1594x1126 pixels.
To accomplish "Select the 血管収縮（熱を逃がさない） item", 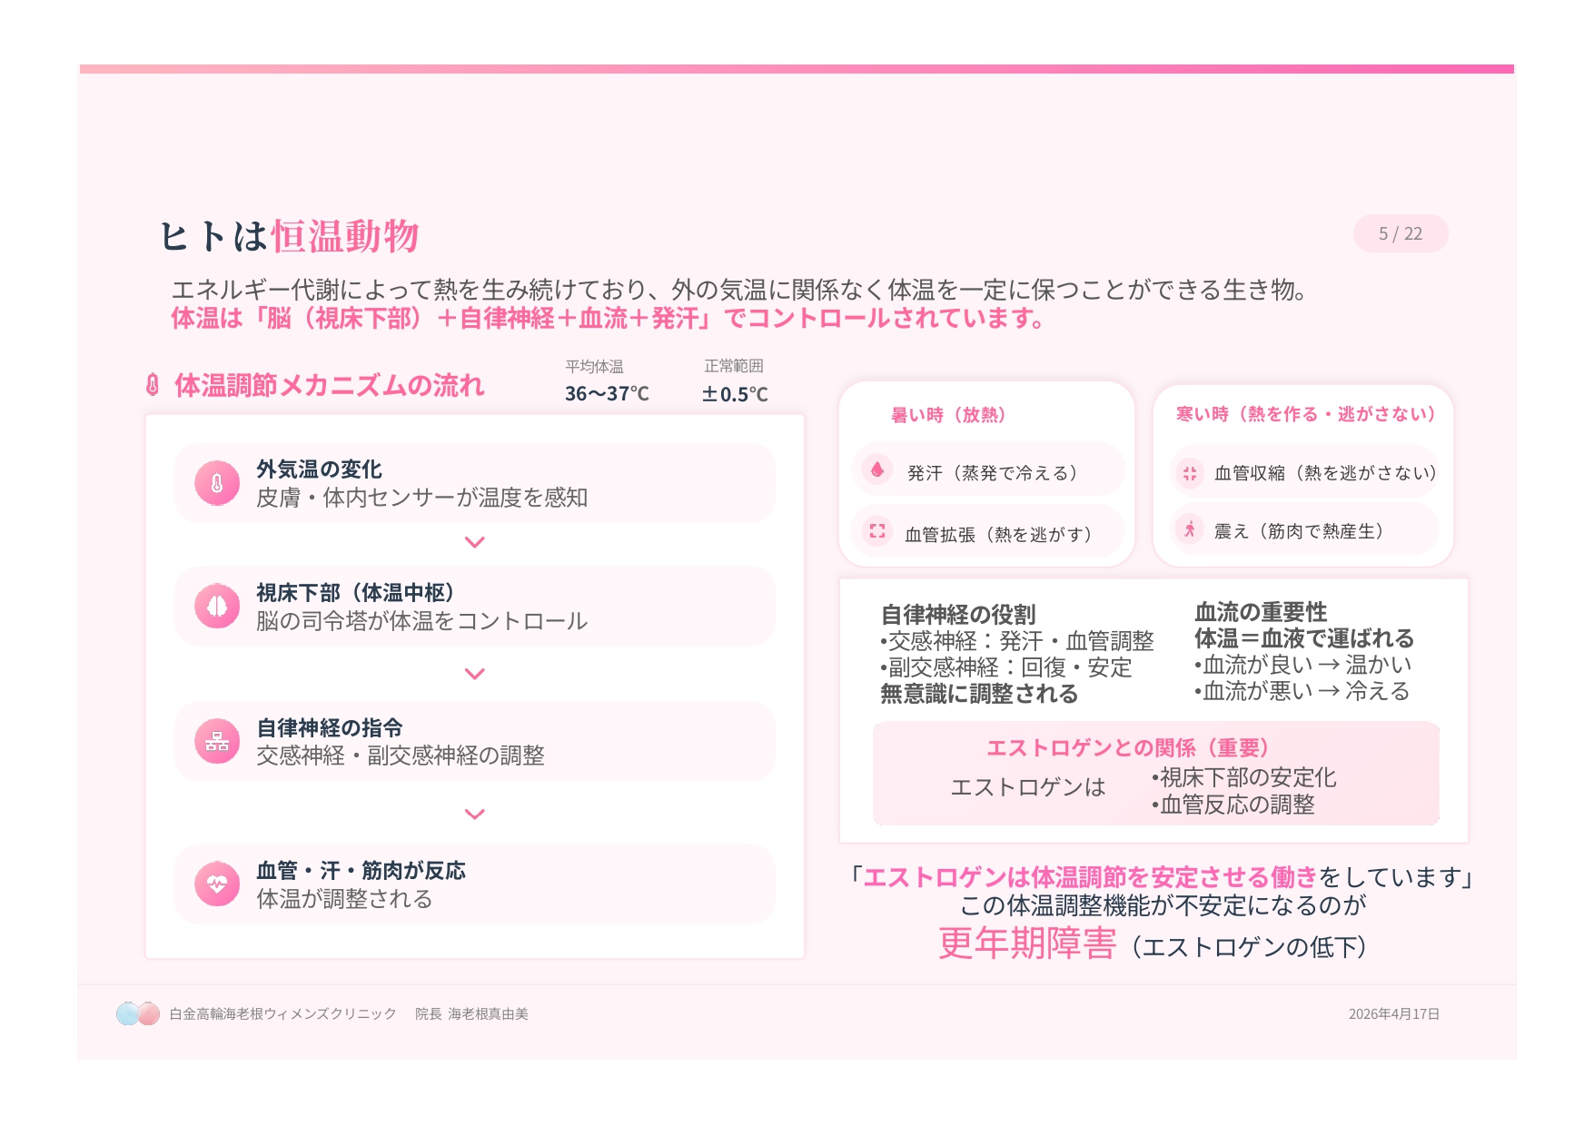I will 1304,472.
